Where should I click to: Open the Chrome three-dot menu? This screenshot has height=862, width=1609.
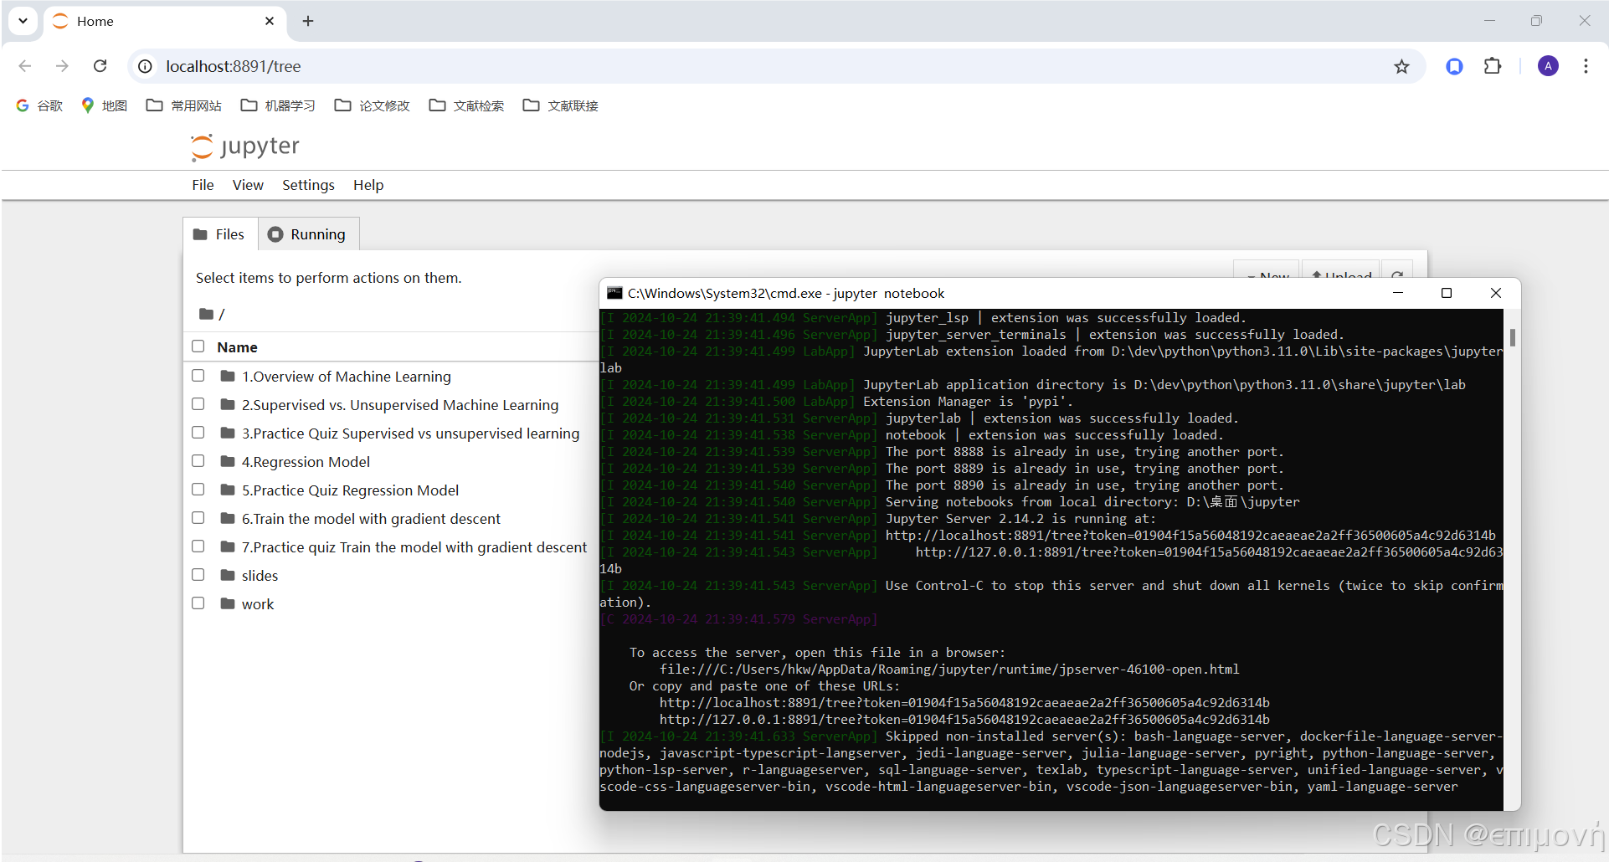[1586, 66]
